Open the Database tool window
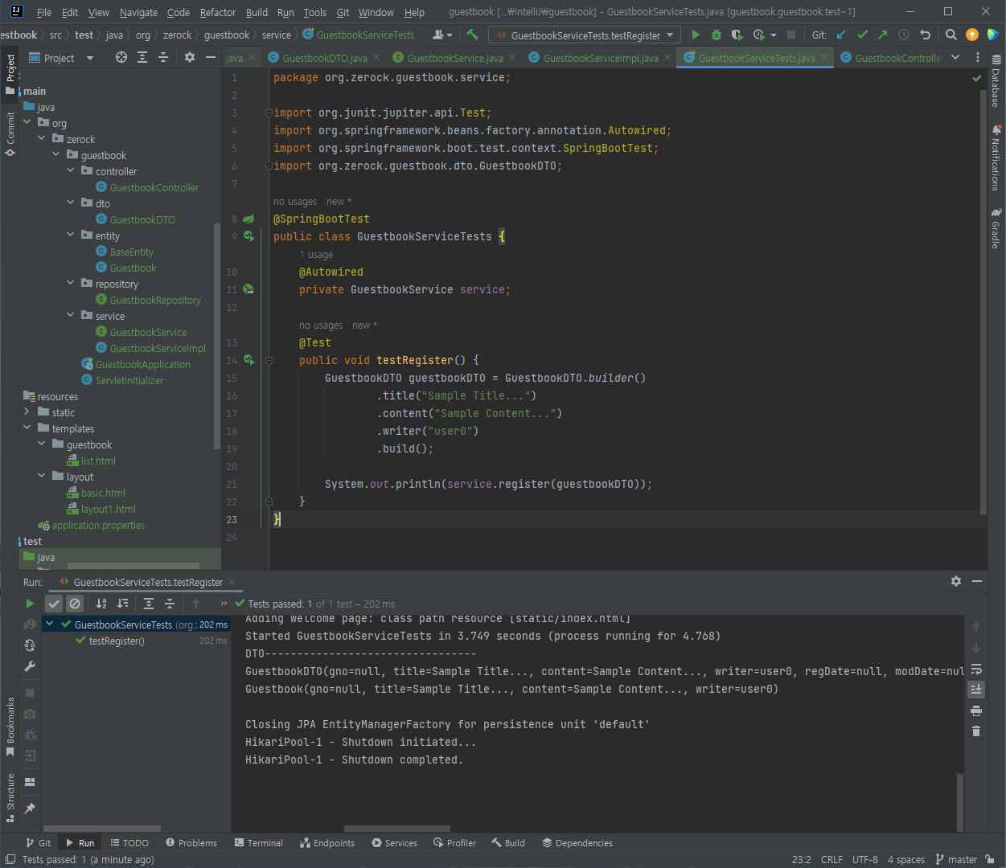Screen dimensions: 1006x868 (996, 81)
